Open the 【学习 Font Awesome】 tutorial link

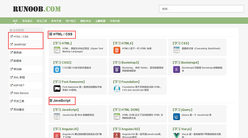pos(69,82)
